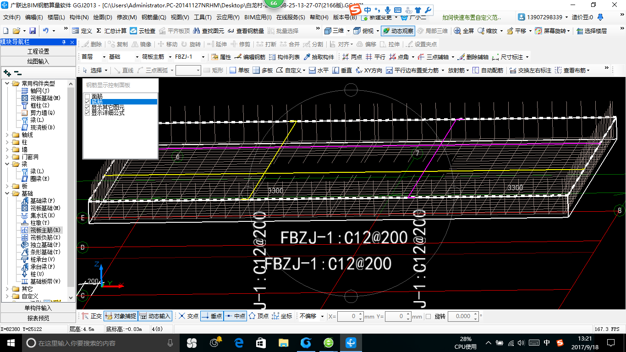Select 垂直 vertical rebar layout
Viewport: 626px width, 352px height.
point(342,70)
